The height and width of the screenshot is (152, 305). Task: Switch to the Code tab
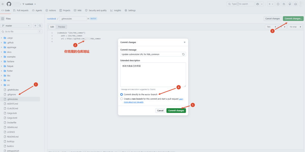pos(6,10)
